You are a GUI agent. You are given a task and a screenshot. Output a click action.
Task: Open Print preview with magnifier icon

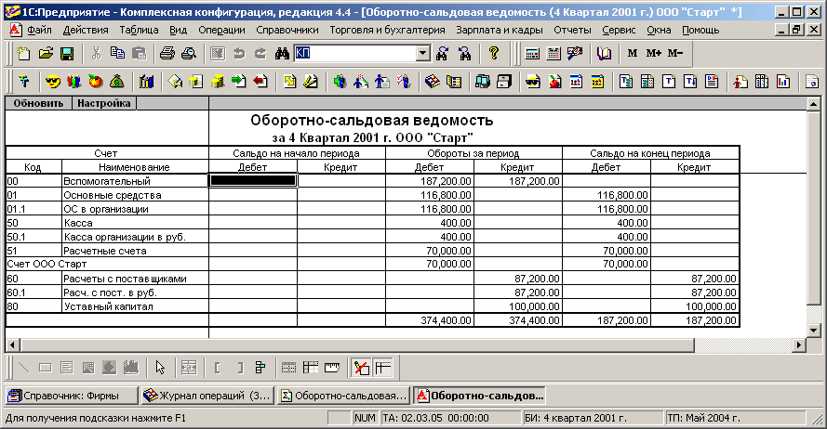click(189, 53)
